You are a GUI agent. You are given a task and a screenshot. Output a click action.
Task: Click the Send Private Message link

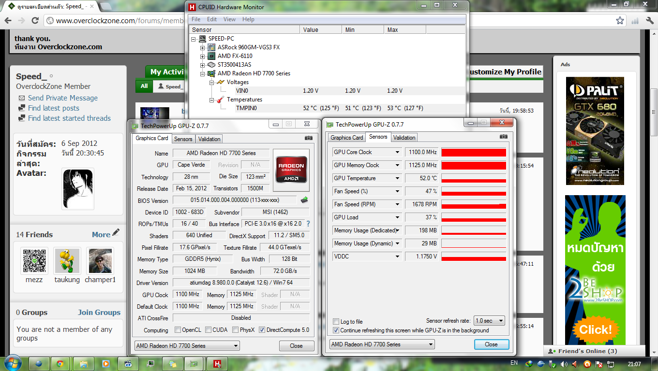coord(63,98)
